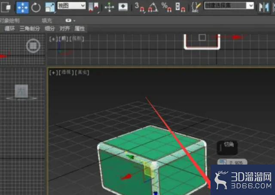
Task: Click the [透视] viewport view label
Action: click(66, 72)
